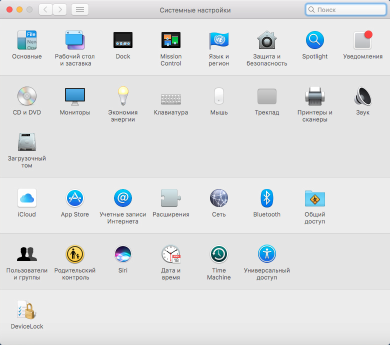Open the Dock preferences pane
This screenshot has height=345, width=390.
pos(122,40)
